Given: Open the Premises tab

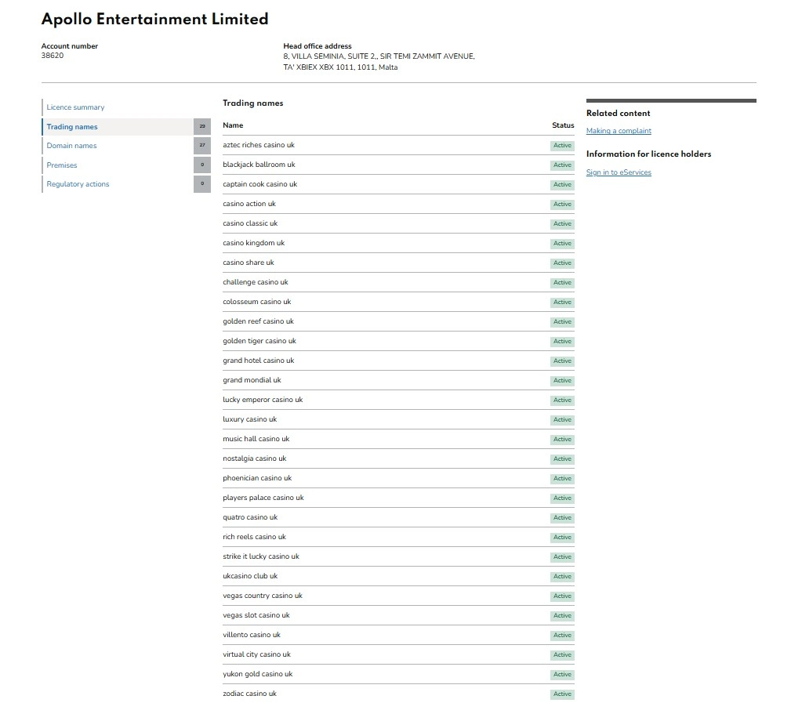Looking at the screenshot, I should (x=62, y=165).
